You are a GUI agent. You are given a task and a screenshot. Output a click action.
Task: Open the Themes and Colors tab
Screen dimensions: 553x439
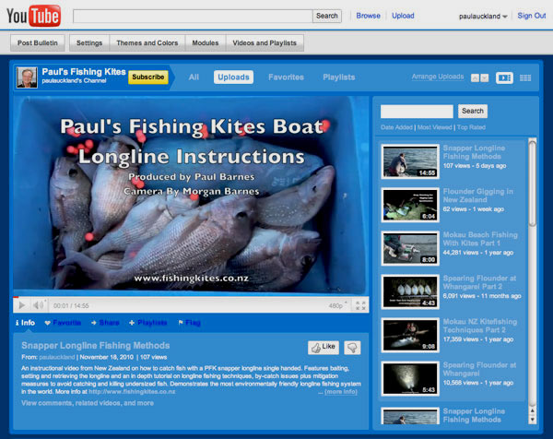(x=147, y=43)
